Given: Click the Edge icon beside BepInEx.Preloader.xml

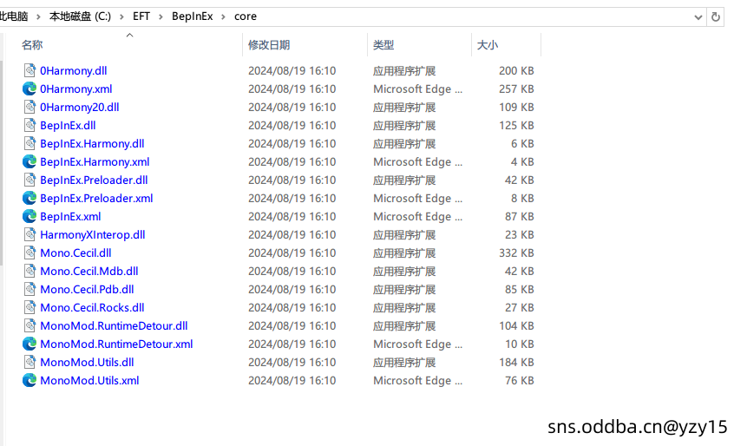Looking at the screenshot, I should tap(29, 199).
